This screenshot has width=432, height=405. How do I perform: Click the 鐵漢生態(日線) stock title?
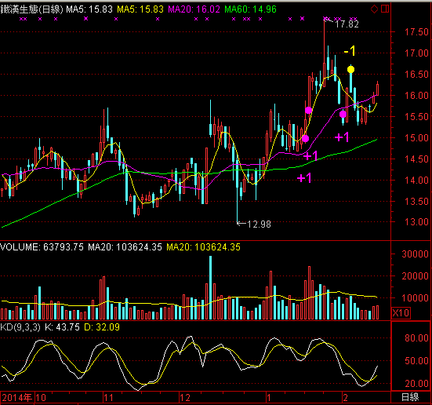pos(31,9)
